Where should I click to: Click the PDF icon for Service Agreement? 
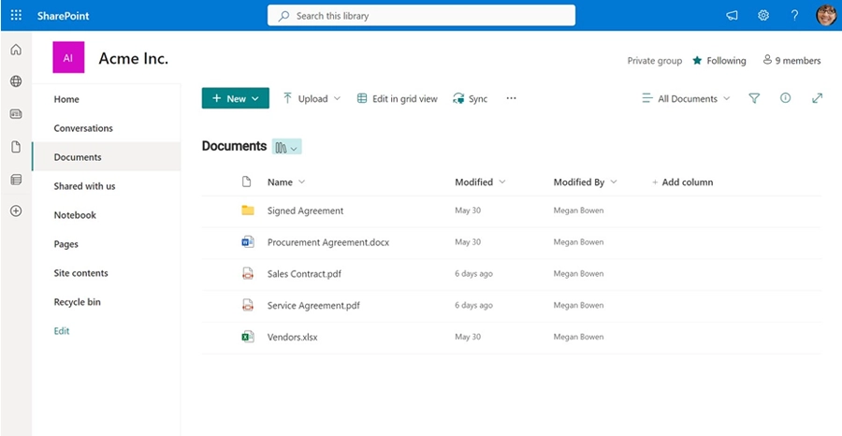pyautogui.click(x=247, y=306)
